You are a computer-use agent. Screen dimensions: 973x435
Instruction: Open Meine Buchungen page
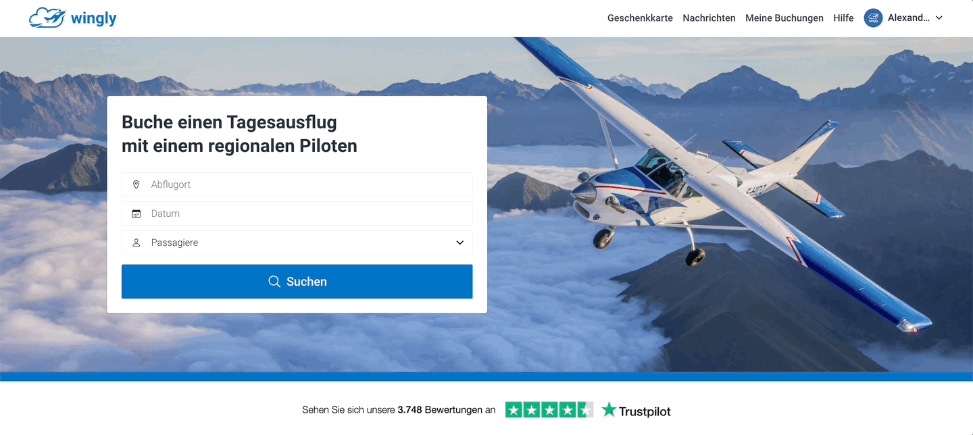(x=784, y=18)
